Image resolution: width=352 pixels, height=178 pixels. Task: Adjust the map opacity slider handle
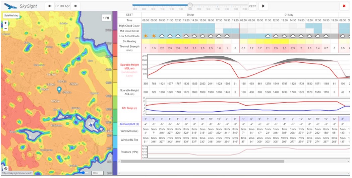84,173
